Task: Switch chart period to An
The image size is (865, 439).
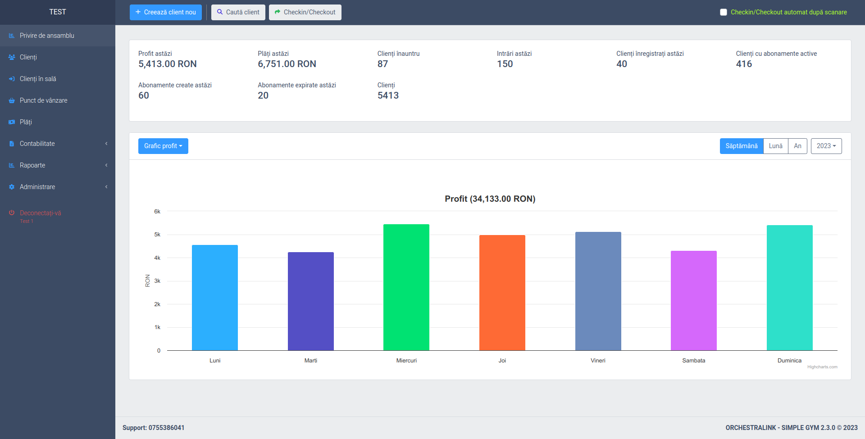Action: pyautogui.click(x=797, y=146)
